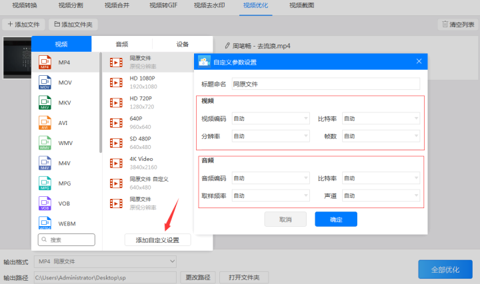
Task: Click film icon beside HD 1080P
Action: 116,82
